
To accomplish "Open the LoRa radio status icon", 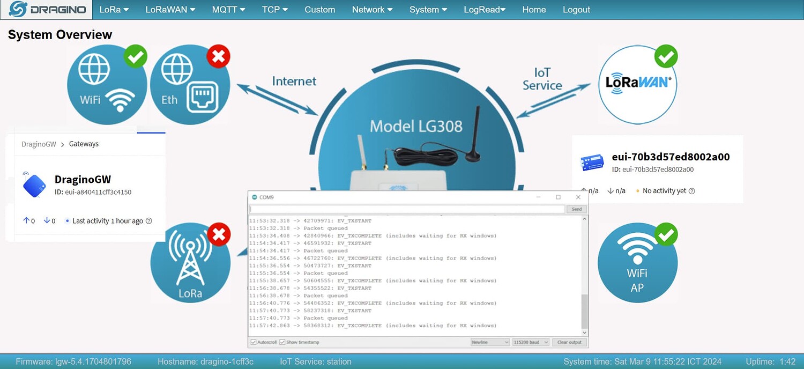I will [190, 263].
